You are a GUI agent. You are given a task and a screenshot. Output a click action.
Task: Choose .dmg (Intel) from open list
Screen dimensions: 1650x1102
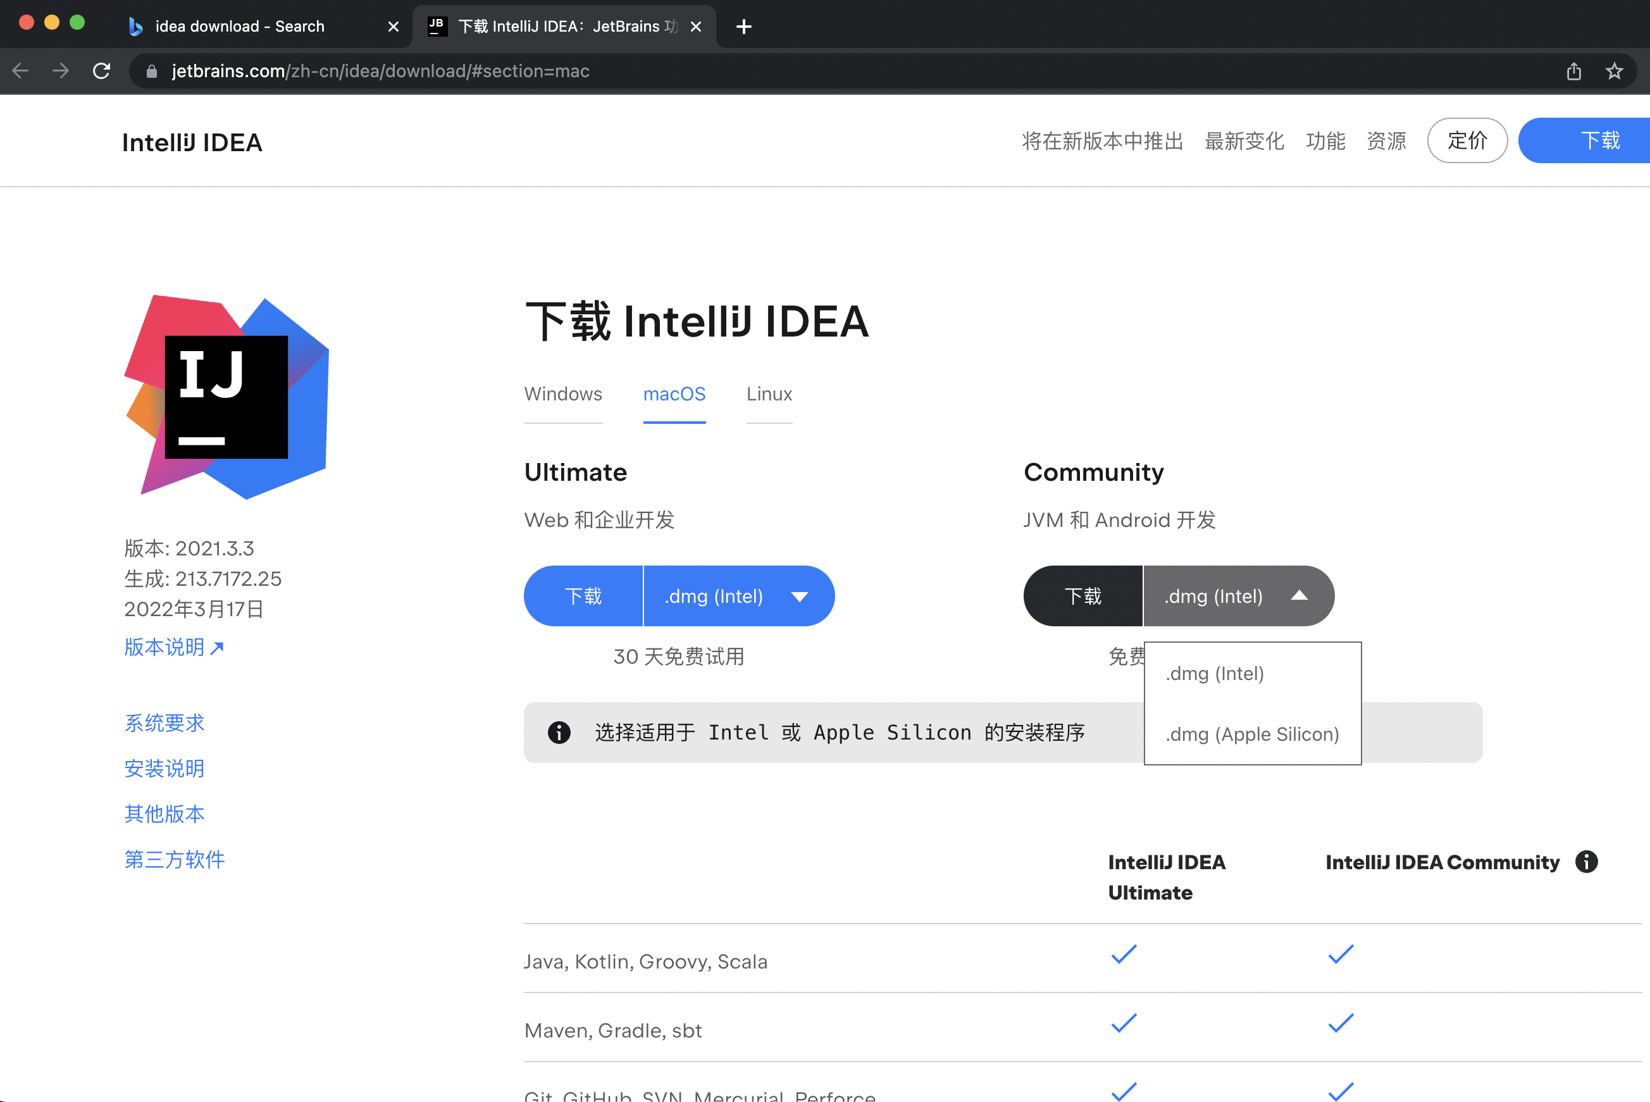pyautogui.click(x=1252, y=673)
